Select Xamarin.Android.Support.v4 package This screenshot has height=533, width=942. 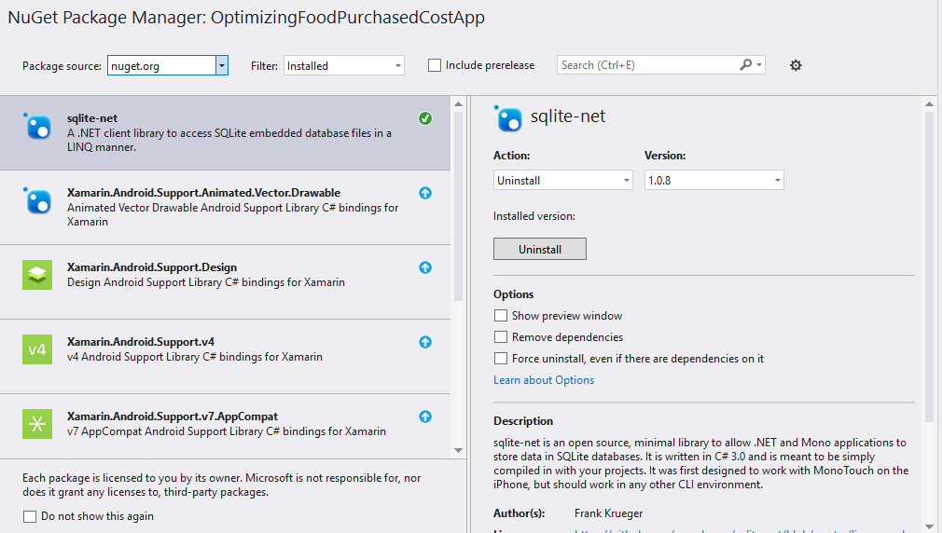tap(226, 357)
